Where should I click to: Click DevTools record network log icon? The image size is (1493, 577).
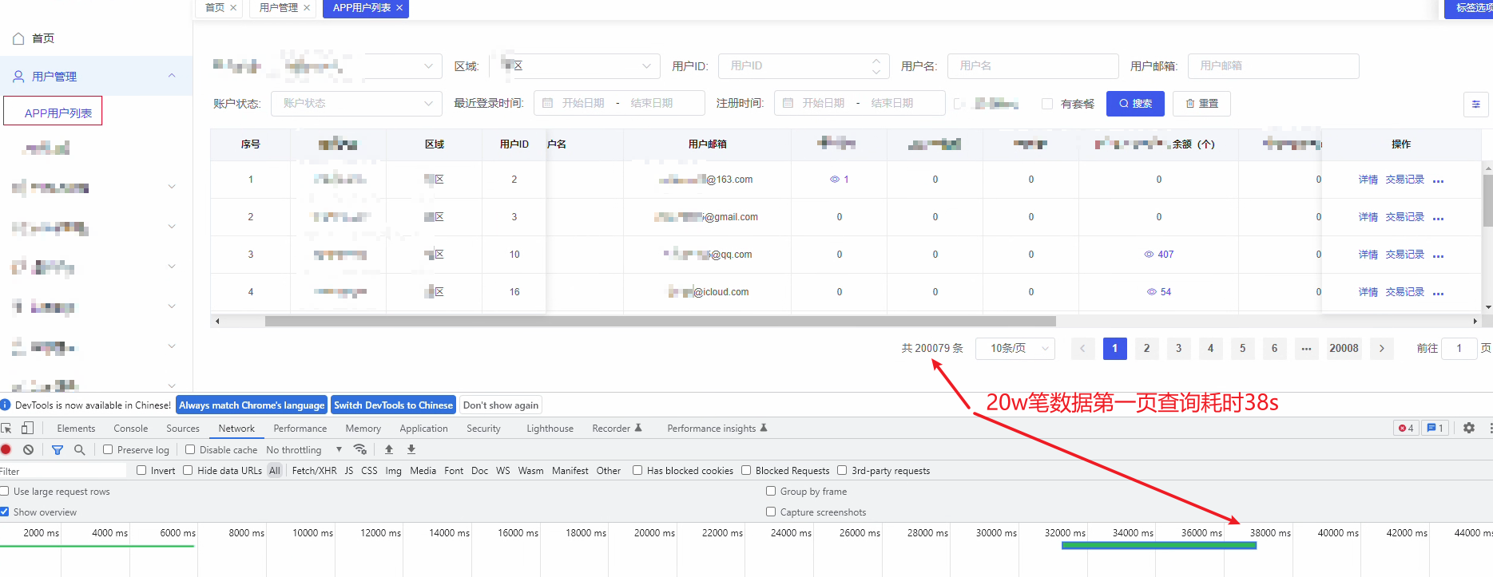pyautogui.click(x=6, y=450)
